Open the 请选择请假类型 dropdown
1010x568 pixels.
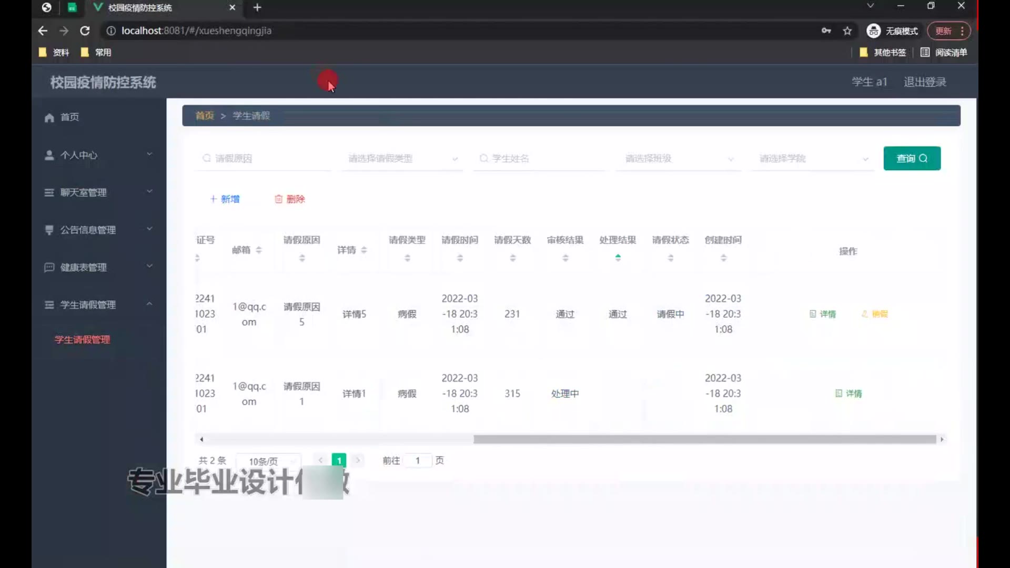pyautogui.click(x=402, y=159)
